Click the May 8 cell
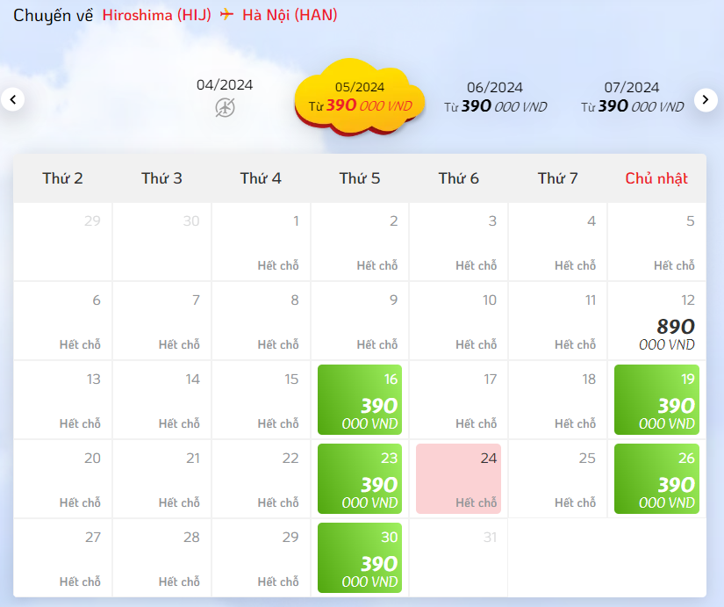 261,321
